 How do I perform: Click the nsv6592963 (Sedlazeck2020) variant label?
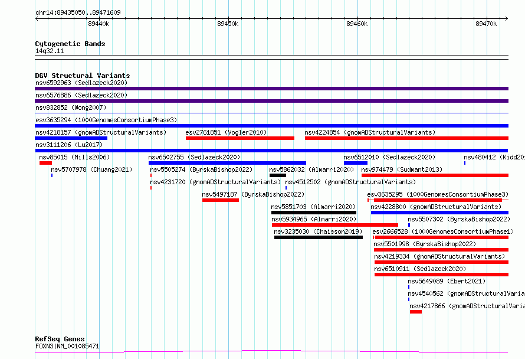pyautogui.click(x=81, y=83)
